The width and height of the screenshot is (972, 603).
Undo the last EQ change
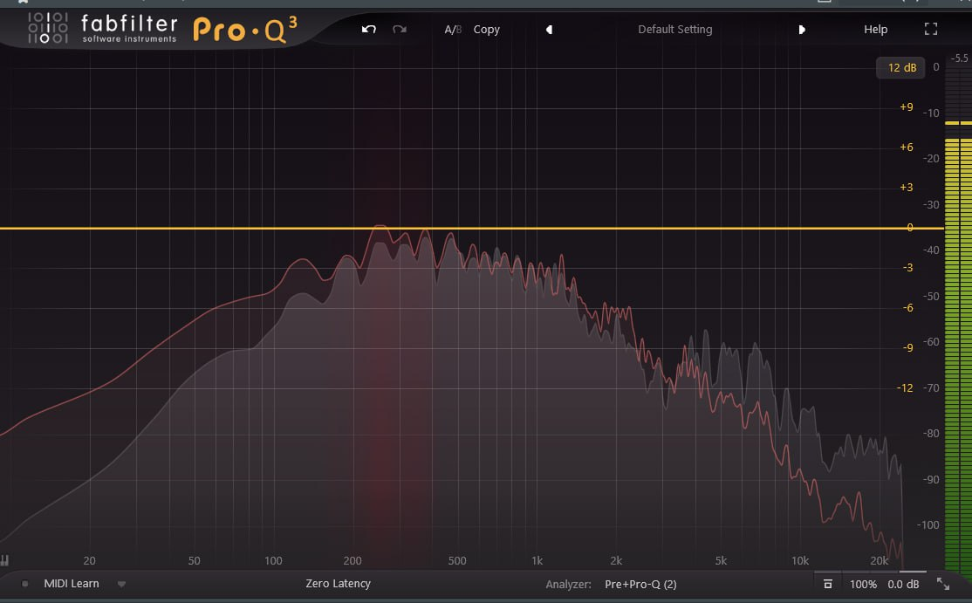(x=369, y=29)
